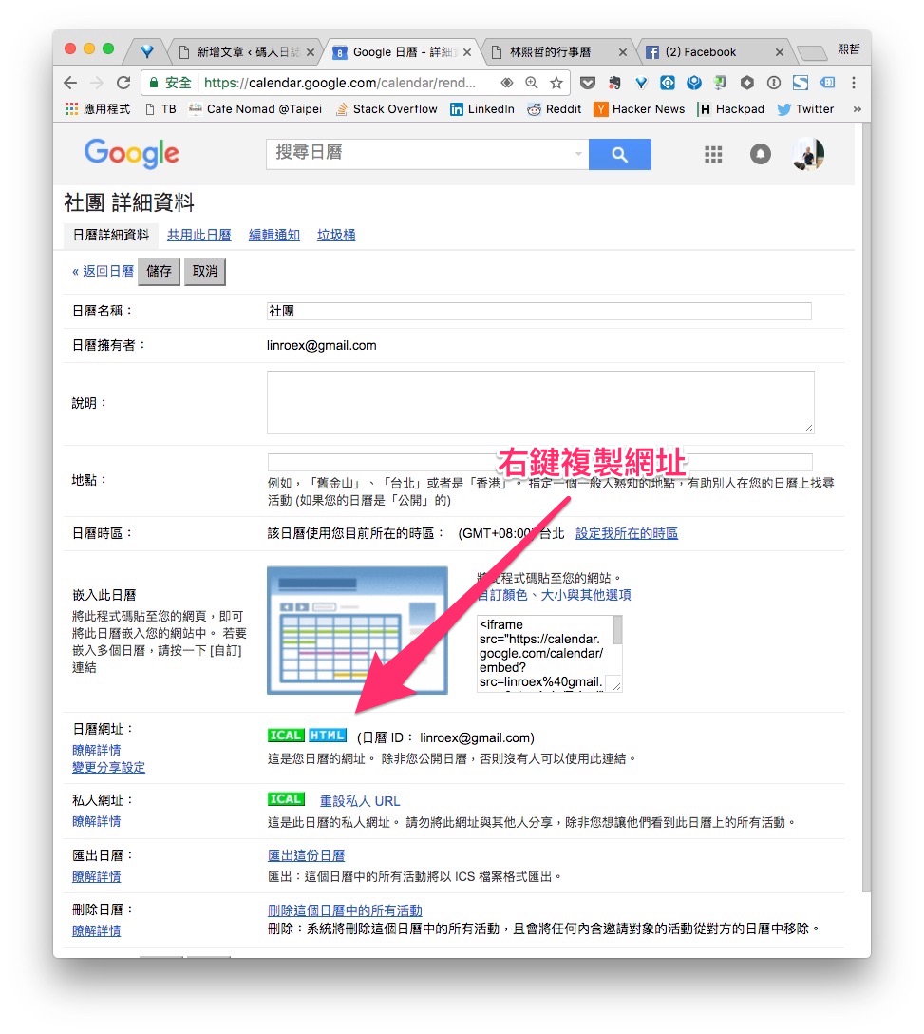Viewport: 924px width, 1034px height.
Task: Open the 應用程式 apps bookmark
Action: point(98,108)
